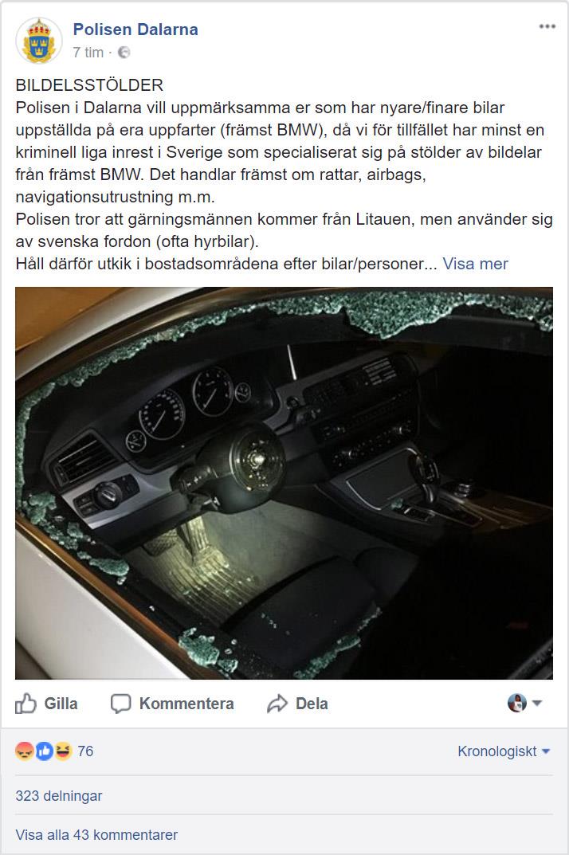Click the speech bubble Kommentera icon

120,704
